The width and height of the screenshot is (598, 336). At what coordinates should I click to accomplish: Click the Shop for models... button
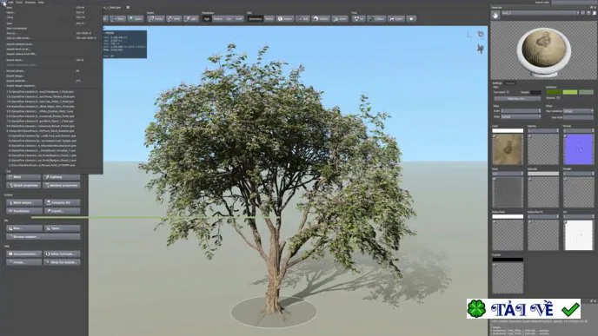pyautogui.click(x=62, y=262)
